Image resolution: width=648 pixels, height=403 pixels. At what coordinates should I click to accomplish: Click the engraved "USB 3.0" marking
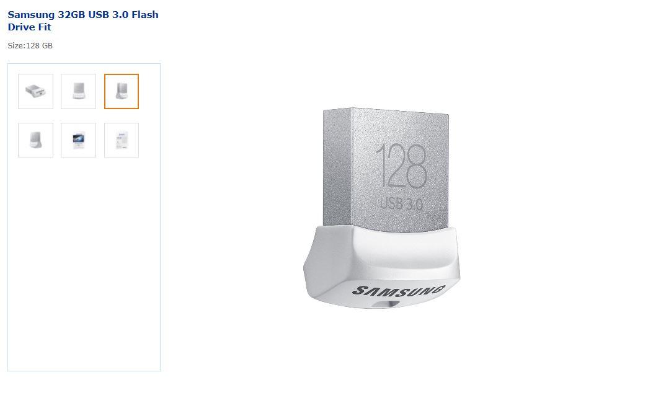(x=401, y=203)
